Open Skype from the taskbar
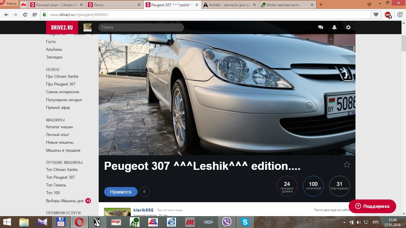Image resolution: width=406 pixels, height=228 pixels. coord(245,222)
